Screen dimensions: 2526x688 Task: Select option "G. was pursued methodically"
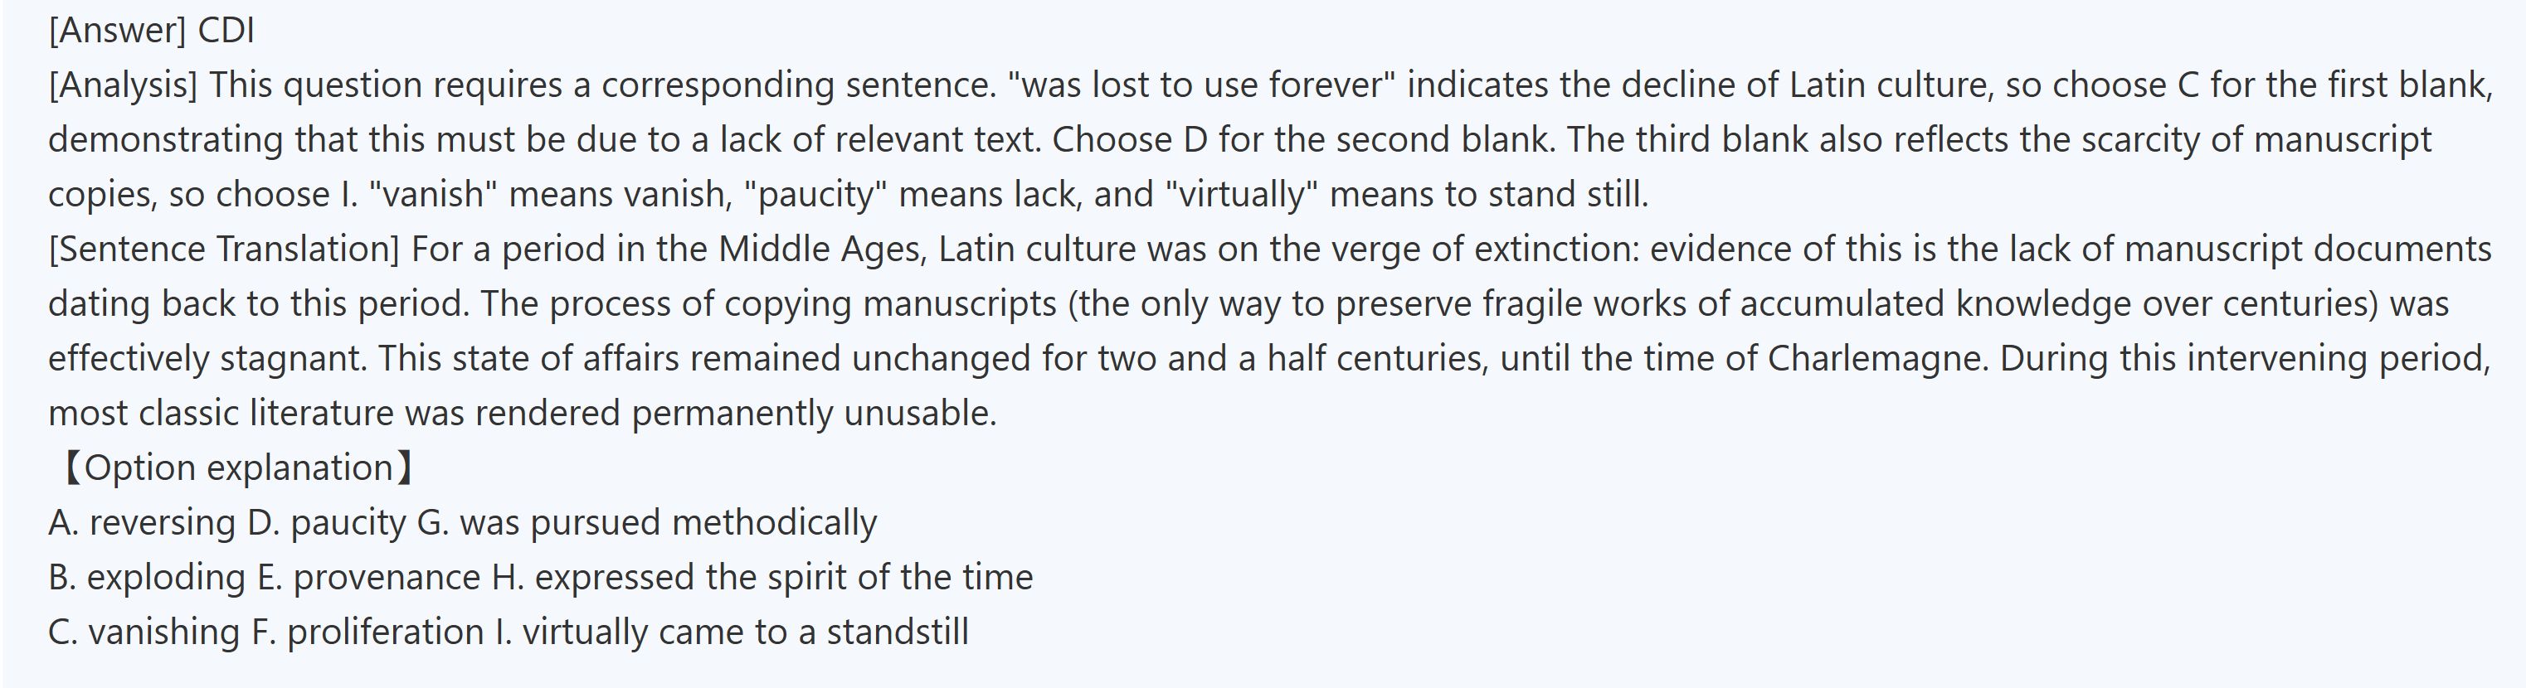point(647,522)
